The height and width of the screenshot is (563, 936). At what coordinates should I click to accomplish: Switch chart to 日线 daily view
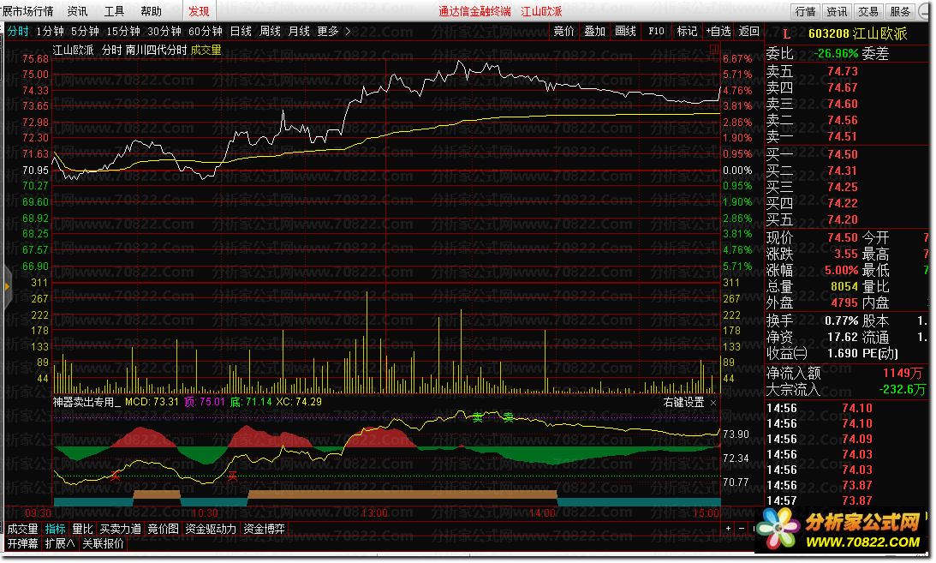click(x=241, y=31)
